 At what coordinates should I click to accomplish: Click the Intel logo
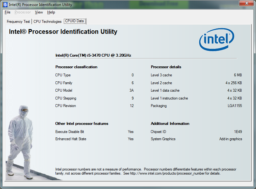click(x=217, y=39)
